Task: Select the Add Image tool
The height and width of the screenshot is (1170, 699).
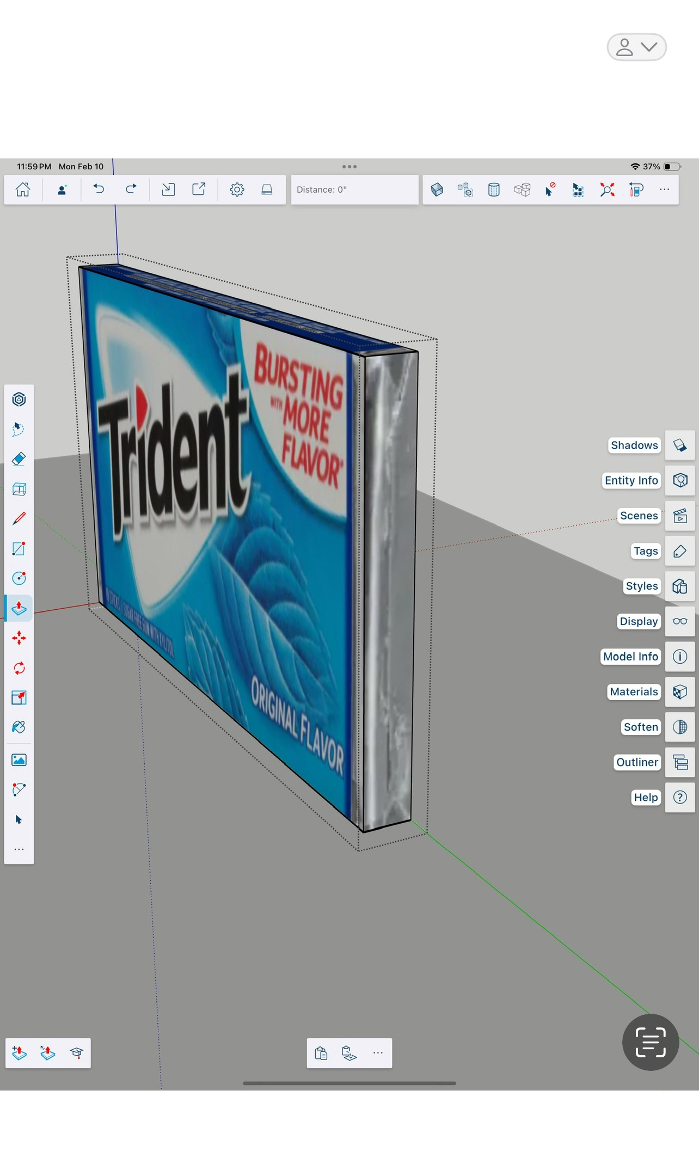Action: [x=19, y=760]
